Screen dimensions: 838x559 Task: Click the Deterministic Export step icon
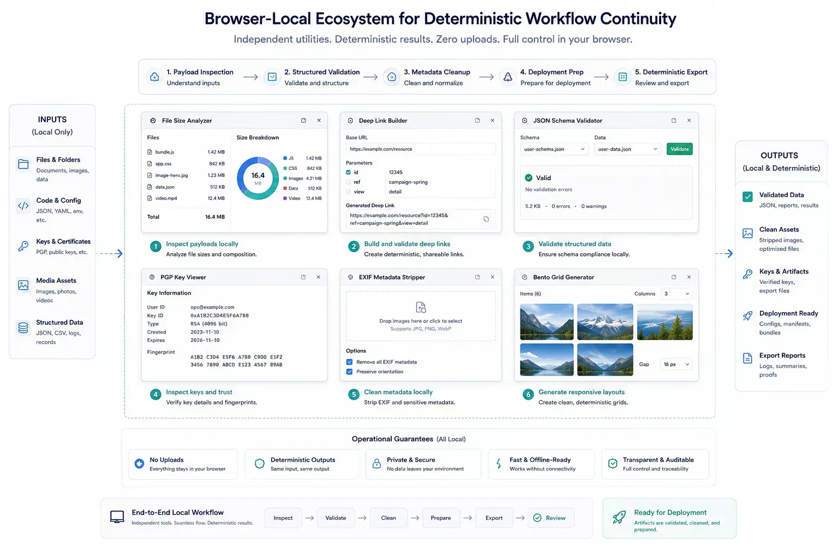[622, 77]
